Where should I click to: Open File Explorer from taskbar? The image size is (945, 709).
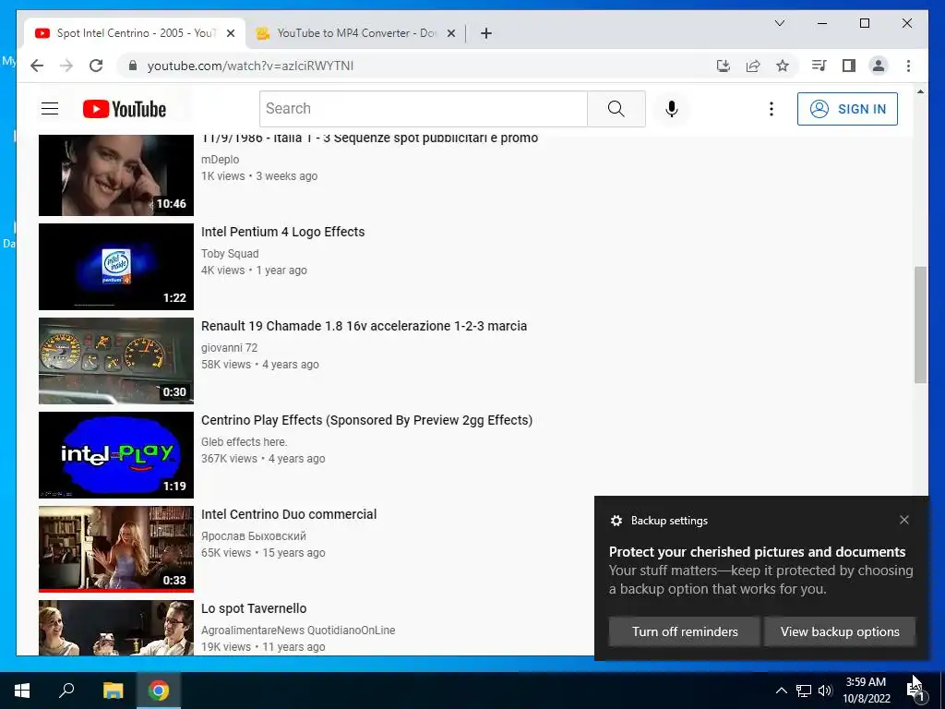pos(113,691)
